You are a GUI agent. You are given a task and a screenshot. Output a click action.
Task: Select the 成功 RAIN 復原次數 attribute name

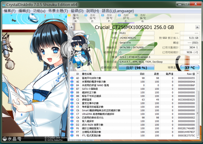click(92, 125)
